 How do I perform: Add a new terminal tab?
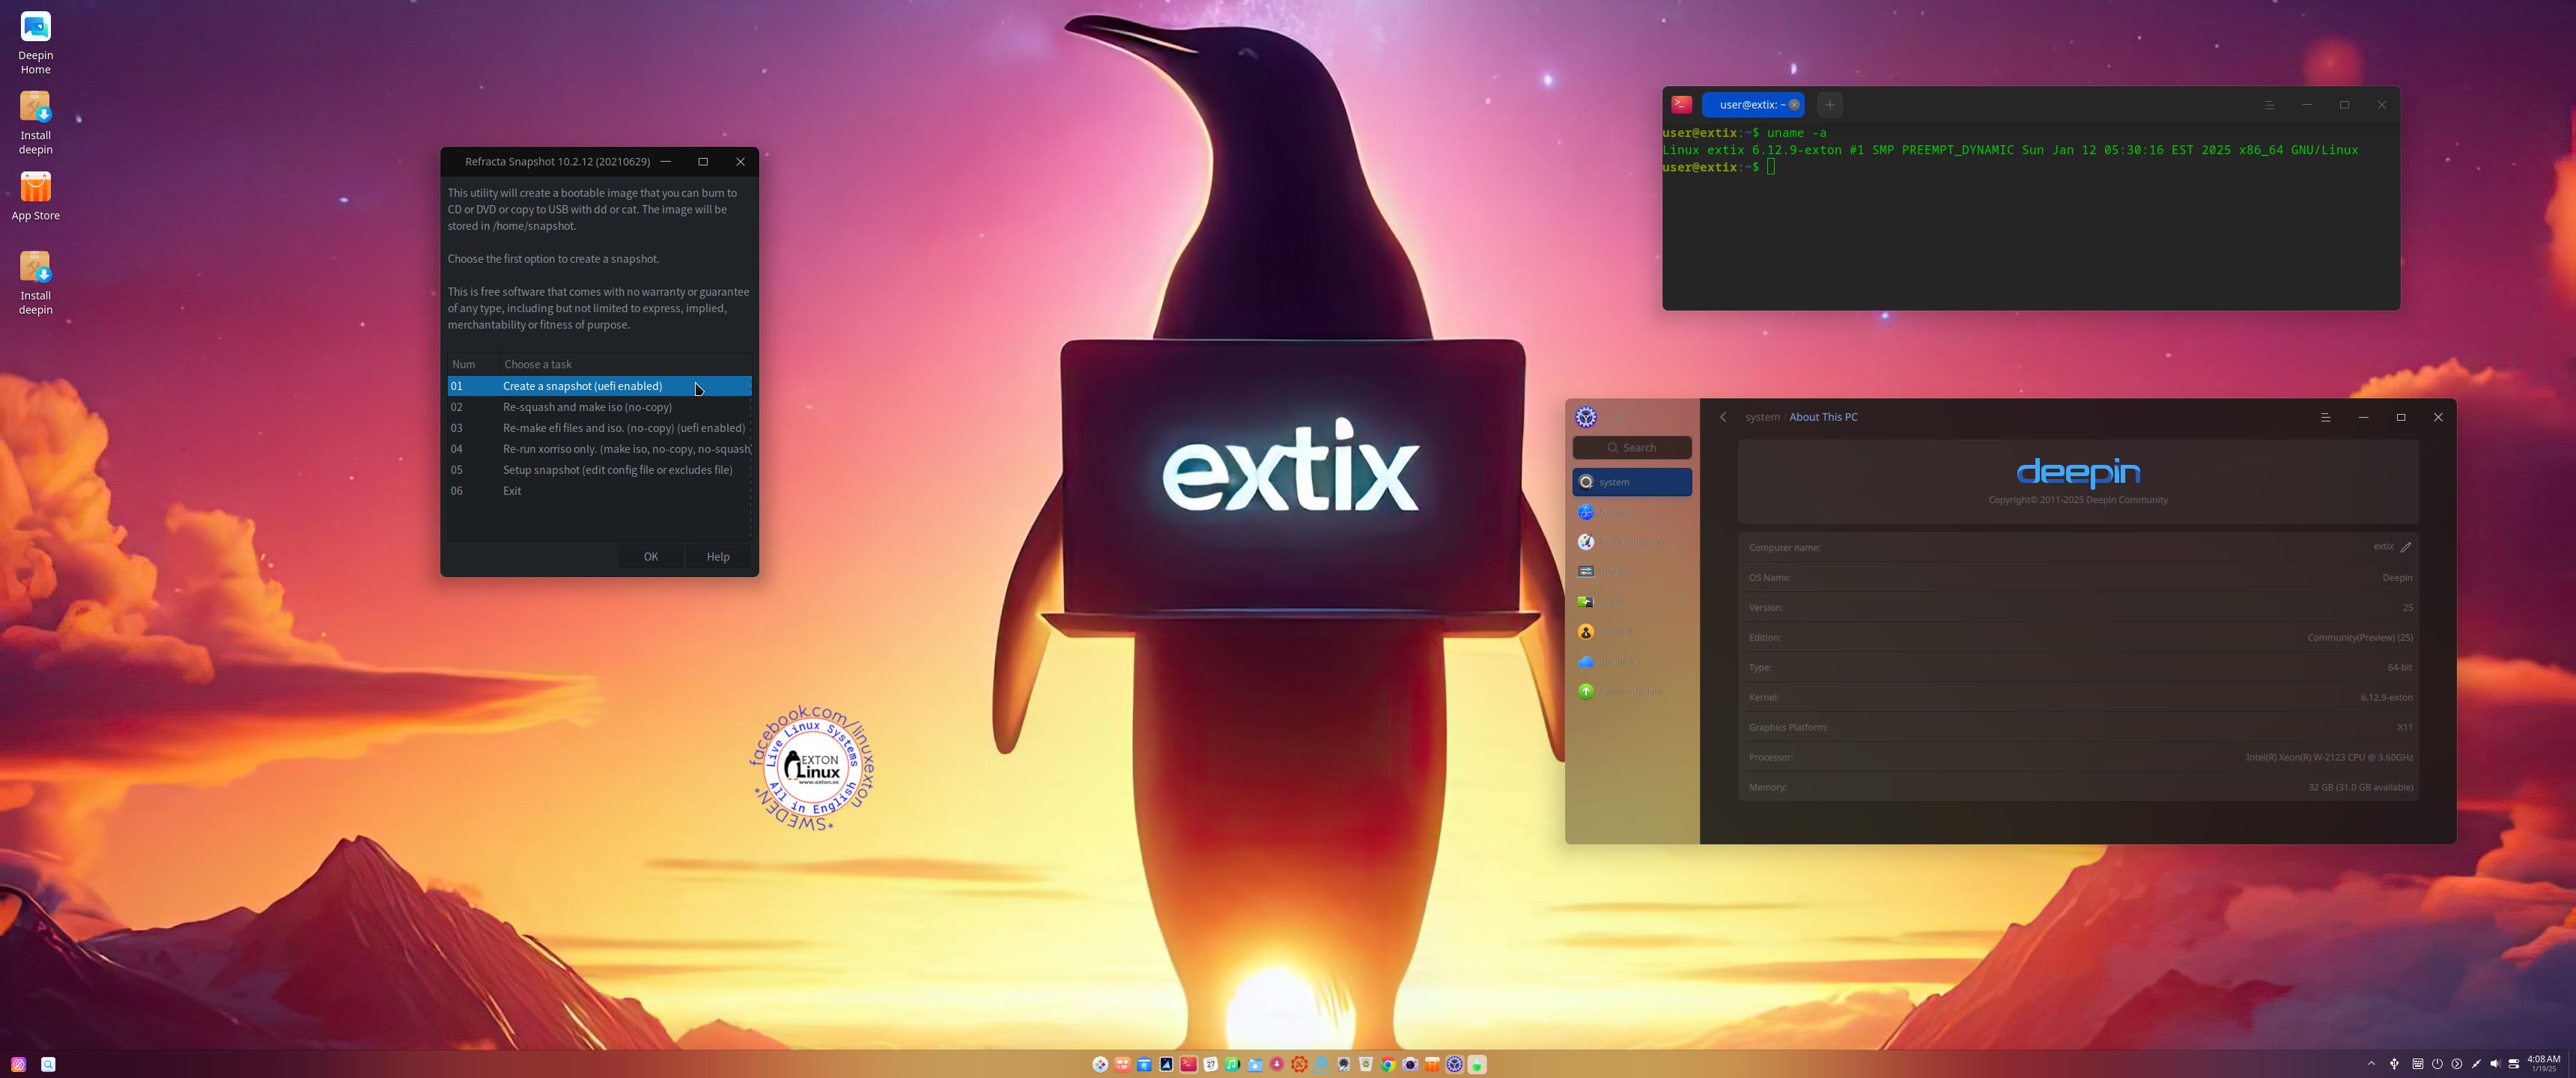click(1829, 105)
